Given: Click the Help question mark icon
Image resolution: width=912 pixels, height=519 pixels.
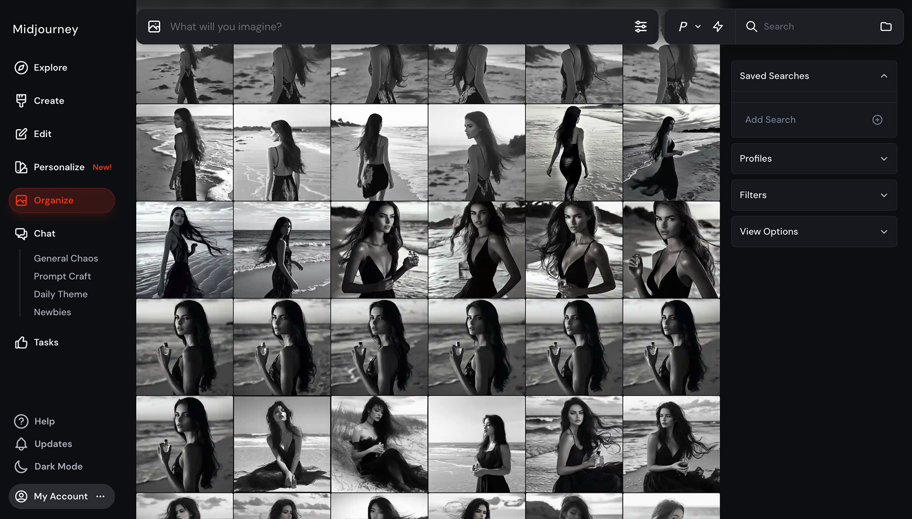Looking at the screenshot, I should click(21, 421).
